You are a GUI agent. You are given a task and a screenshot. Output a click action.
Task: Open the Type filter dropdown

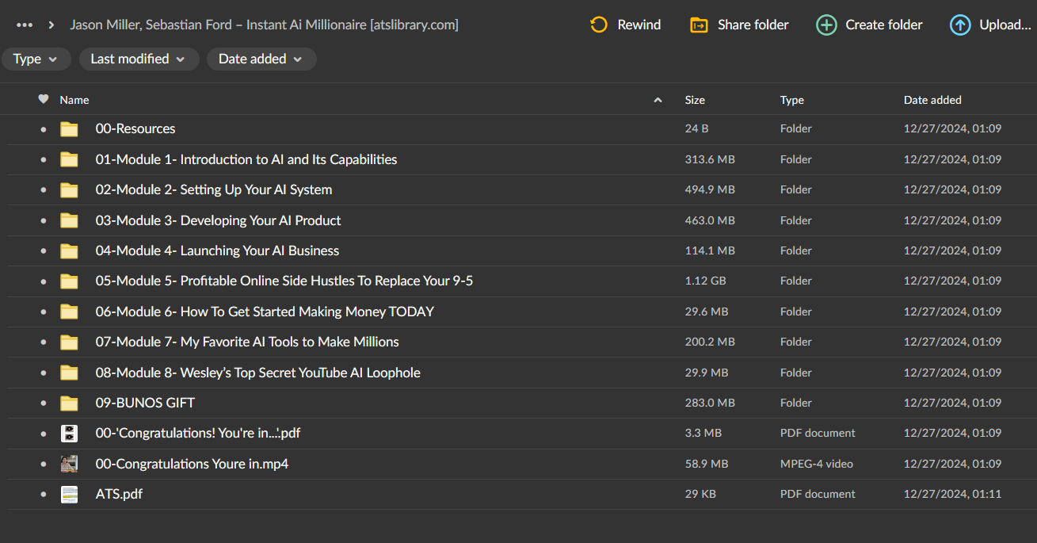36,59
